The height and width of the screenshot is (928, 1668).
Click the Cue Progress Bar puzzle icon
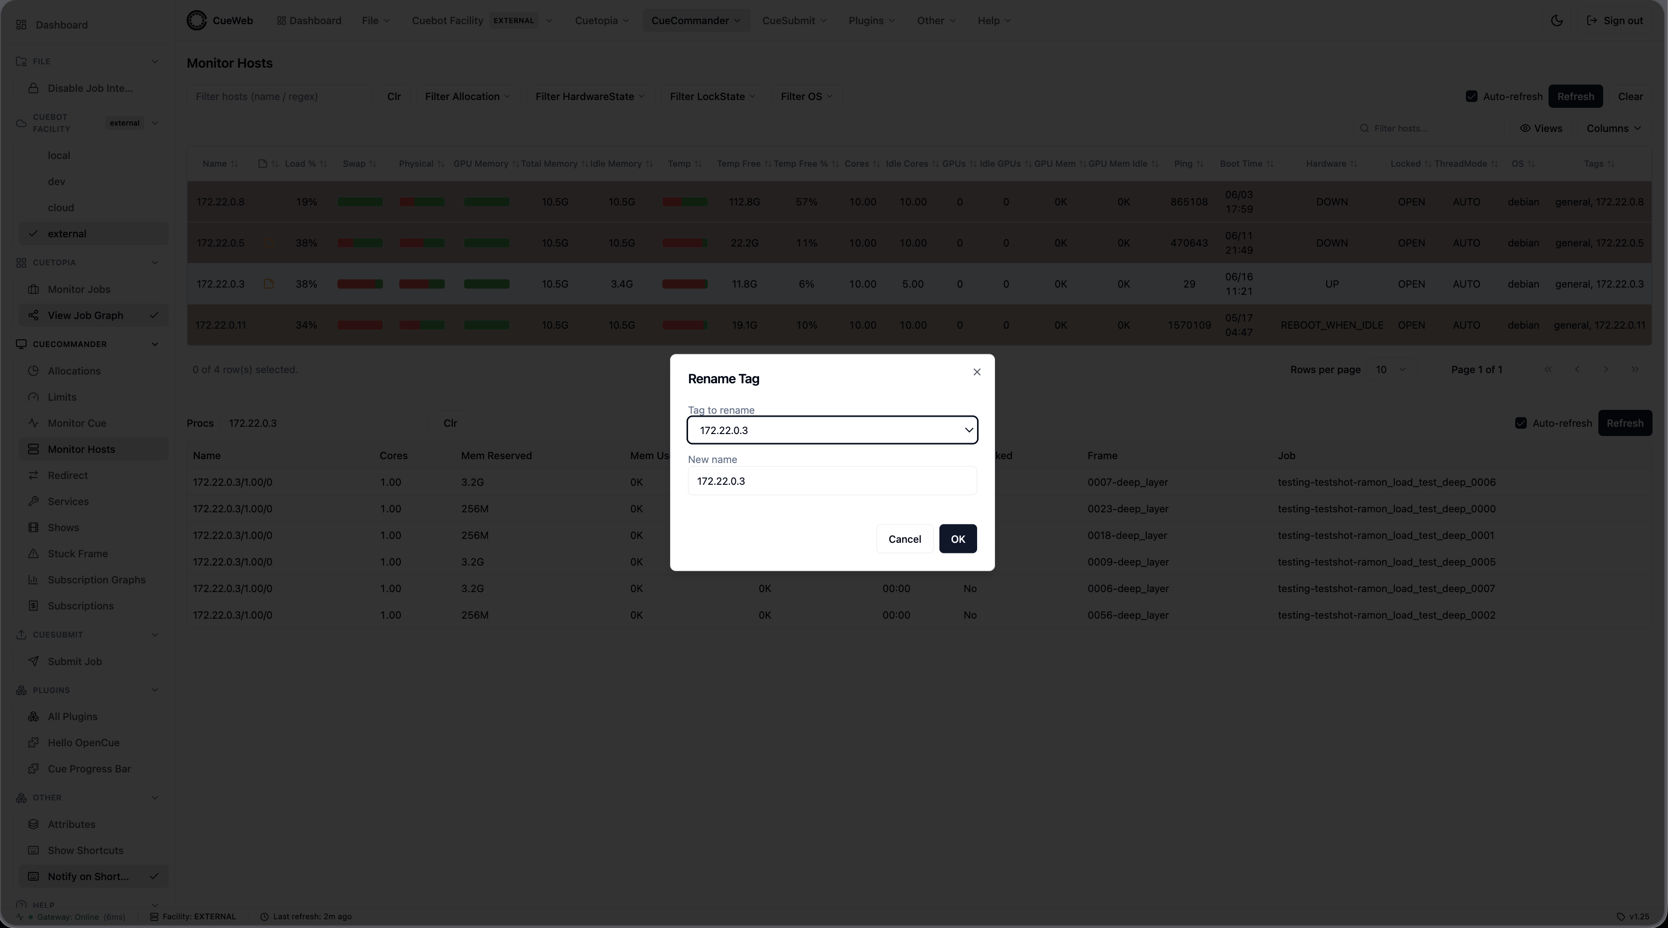(34, 769)
